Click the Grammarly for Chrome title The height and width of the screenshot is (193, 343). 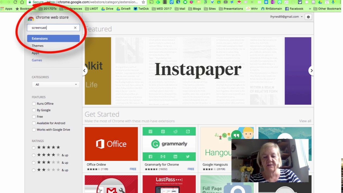(162, 165)
